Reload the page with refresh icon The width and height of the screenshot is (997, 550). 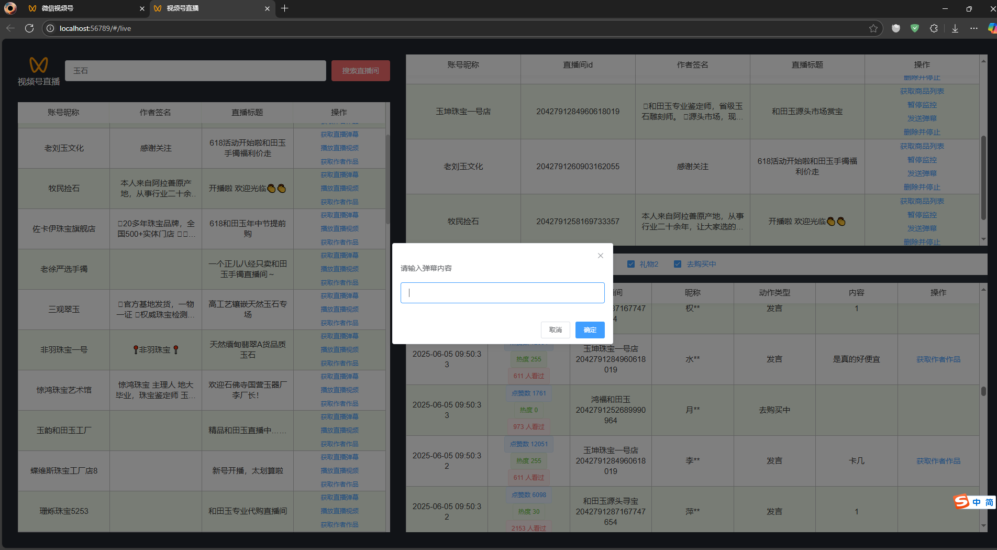tap(29, 28)
